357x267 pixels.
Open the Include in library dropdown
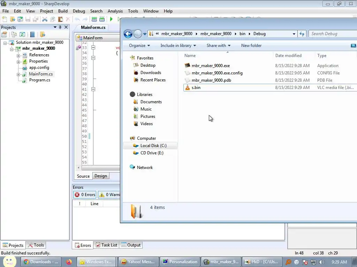click(x=178, y=46)
